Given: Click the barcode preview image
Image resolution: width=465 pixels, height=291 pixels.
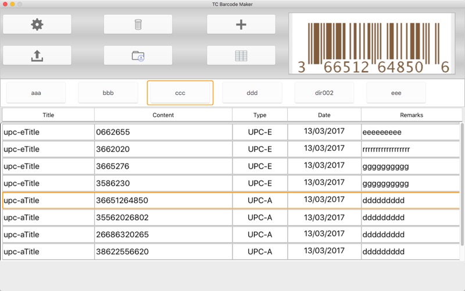Looking at the screenshot, I should tap(372, 43).
